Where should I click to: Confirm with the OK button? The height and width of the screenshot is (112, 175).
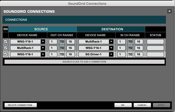[x=123, y=105]
